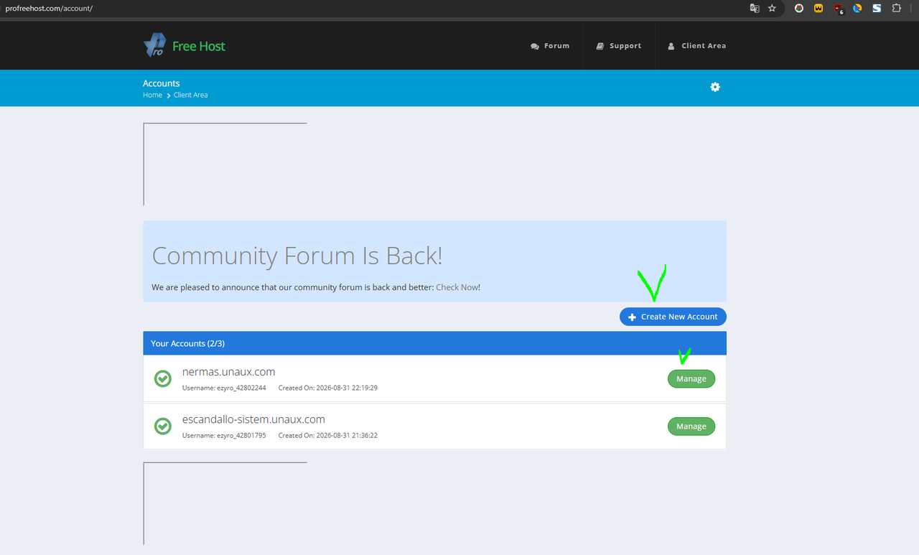The width and height of the screenshot is (919, 555).
Task: Open the browser extensions puzzle icon
Action: click(897, 9)
